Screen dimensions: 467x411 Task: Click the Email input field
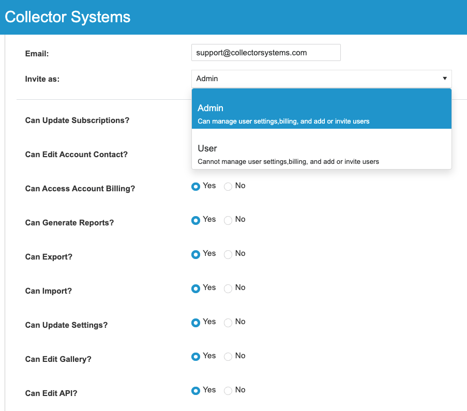[266, 53]
